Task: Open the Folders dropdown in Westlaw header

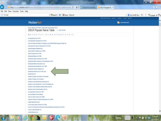Action: [x=114, y=18]
